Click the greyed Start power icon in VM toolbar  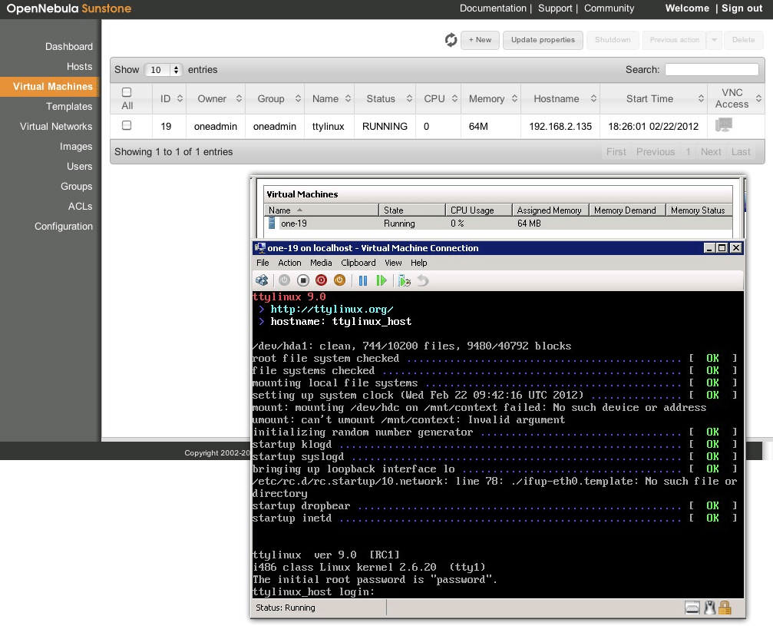coord(285,280)
